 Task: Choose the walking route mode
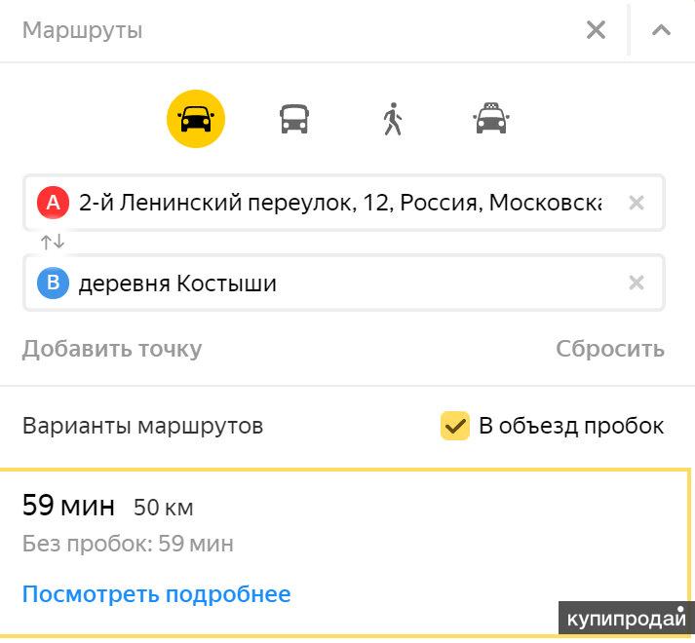pyautogui.click(x=393, y=119)
